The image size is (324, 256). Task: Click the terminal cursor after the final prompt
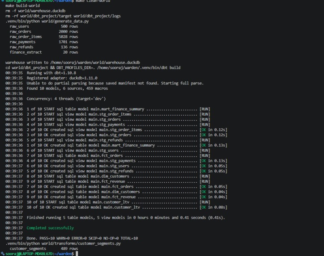pyautogui.click(x=77, y=254)
